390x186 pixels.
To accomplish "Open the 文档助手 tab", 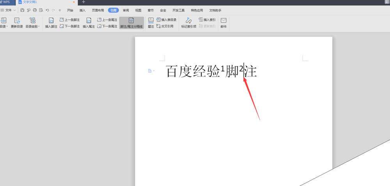I will [x=215, y=11].
